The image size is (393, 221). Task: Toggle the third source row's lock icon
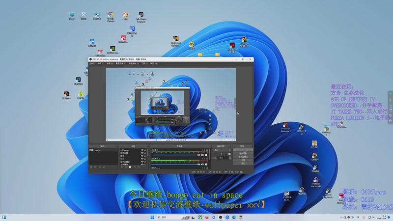click(x=145, y=156)
